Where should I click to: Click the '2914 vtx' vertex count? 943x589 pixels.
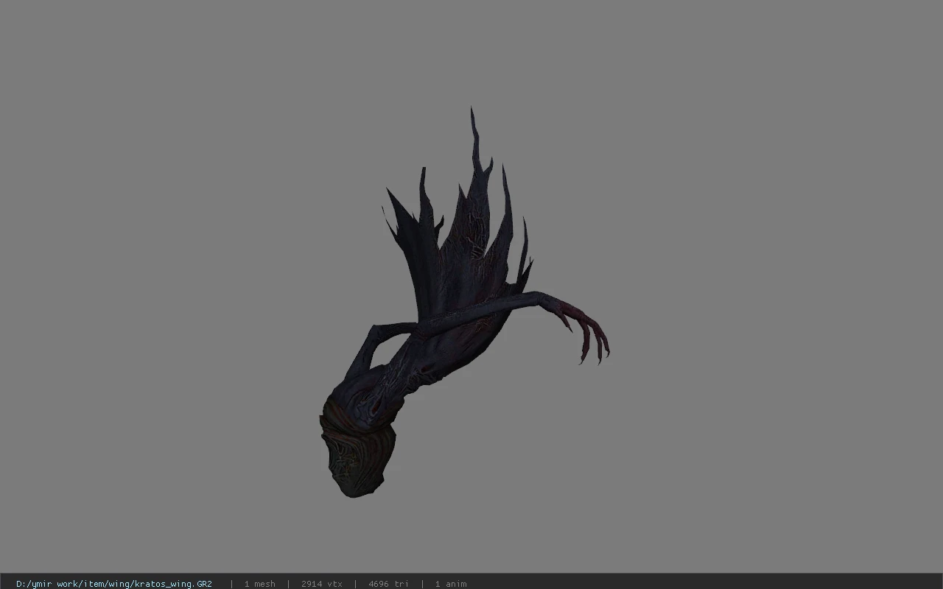coord(322,584)
